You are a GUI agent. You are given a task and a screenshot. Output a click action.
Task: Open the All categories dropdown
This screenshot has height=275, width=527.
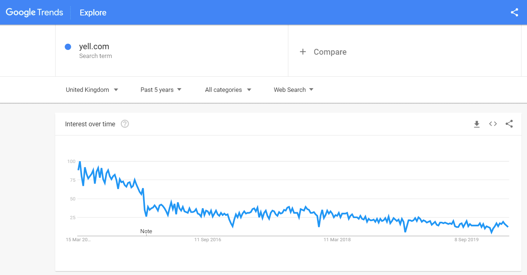tap(228, 90)
